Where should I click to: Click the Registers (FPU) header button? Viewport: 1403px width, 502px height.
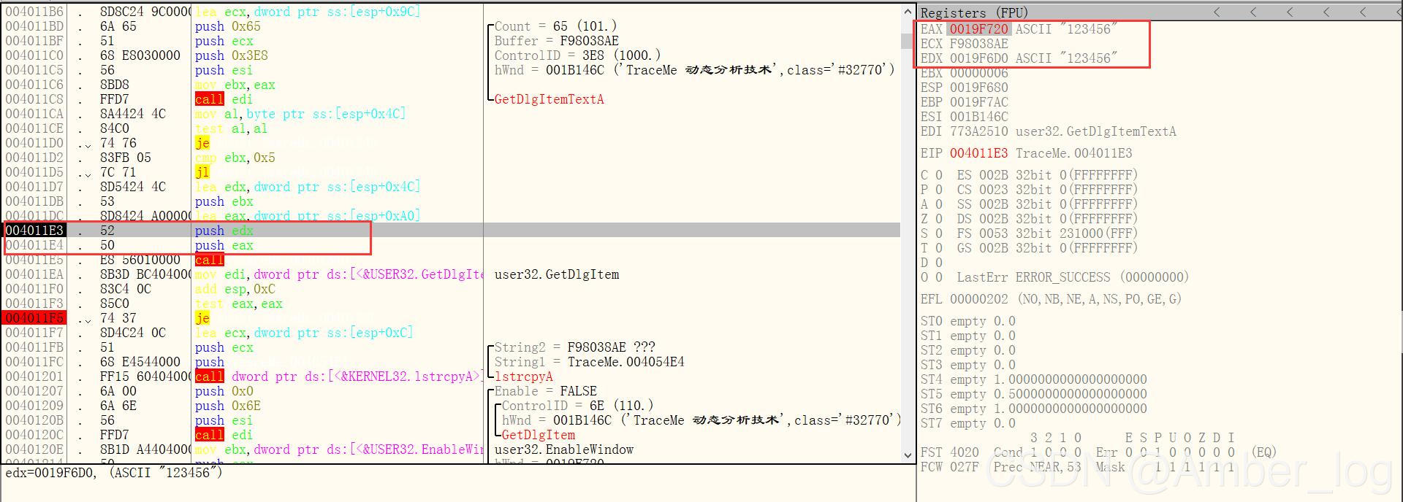pyautogui.click(x=974, y=12)
